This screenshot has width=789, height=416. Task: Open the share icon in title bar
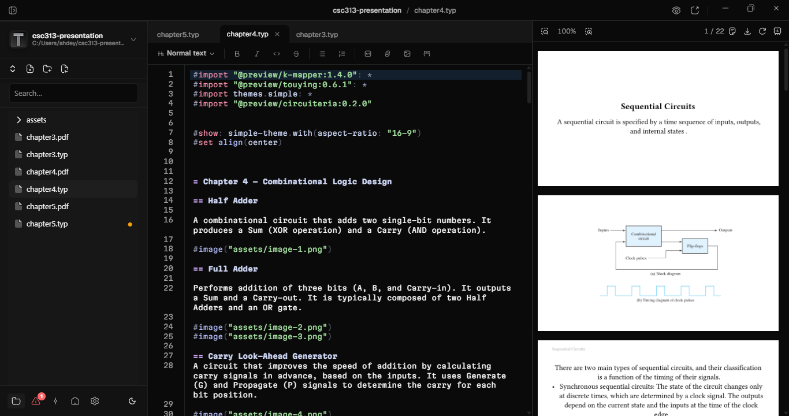pyautogui.click(x=695, y=10)
